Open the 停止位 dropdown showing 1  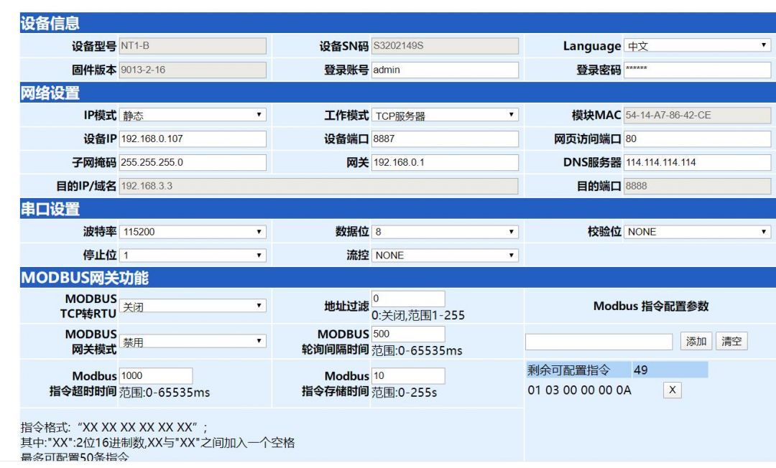click(x=194, y=255)
